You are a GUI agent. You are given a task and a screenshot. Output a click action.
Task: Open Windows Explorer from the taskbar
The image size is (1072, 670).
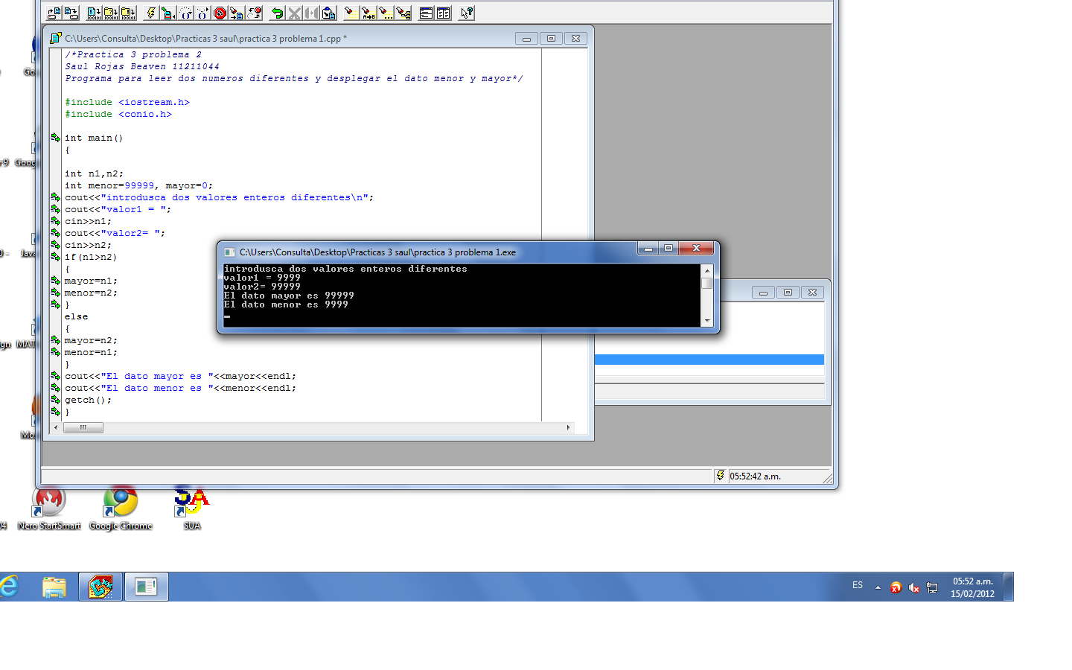point(54,587)
